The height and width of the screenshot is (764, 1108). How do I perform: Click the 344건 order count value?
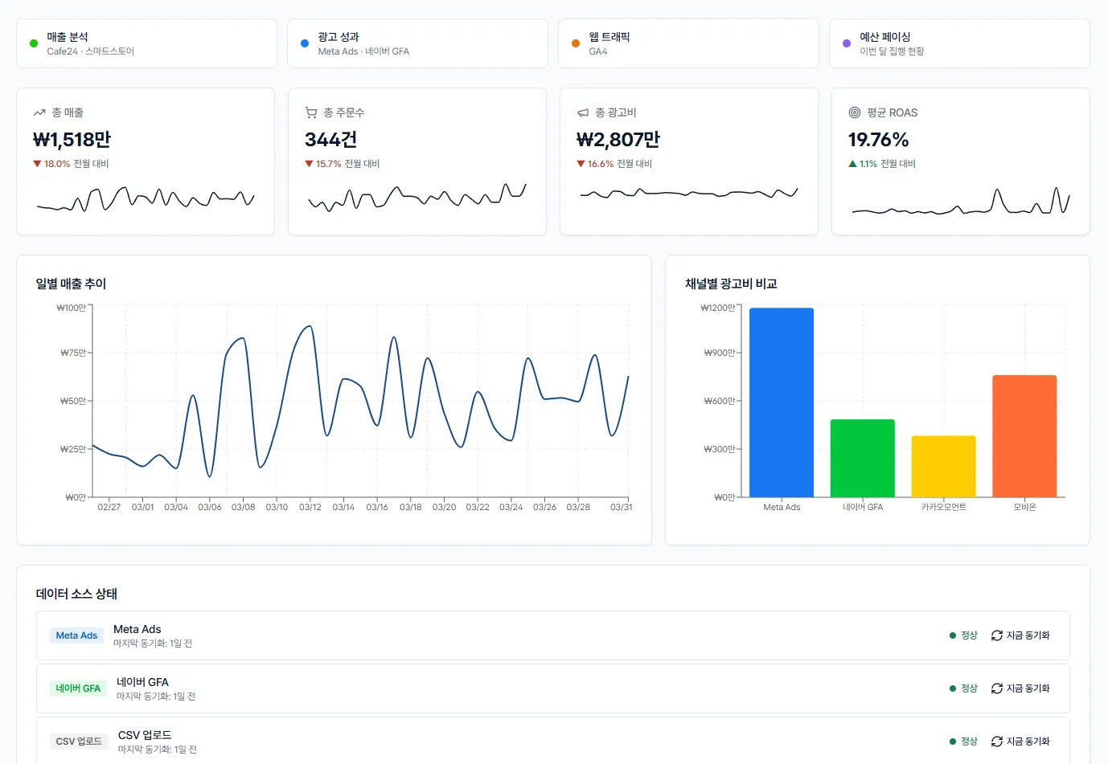(x=330, y=140)
